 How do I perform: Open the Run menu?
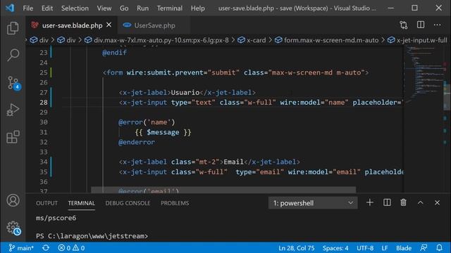tap(142, 8)
